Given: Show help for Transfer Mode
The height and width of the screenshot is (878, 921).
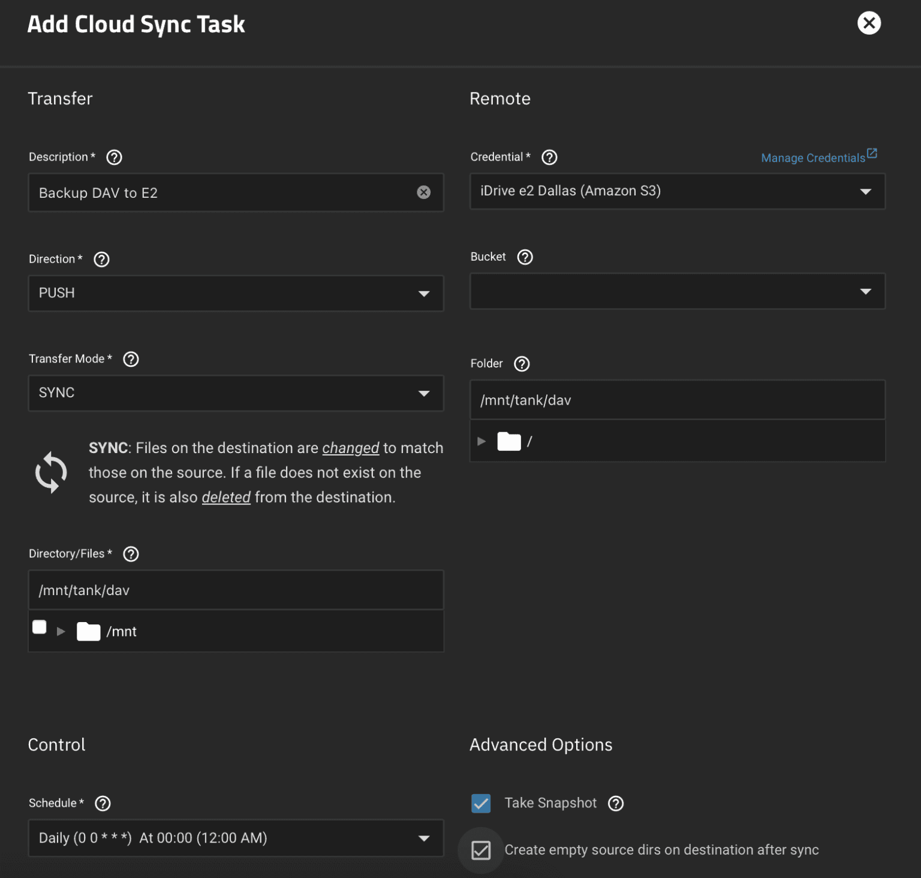Looking at the screenshot, I should click(131, 359).
